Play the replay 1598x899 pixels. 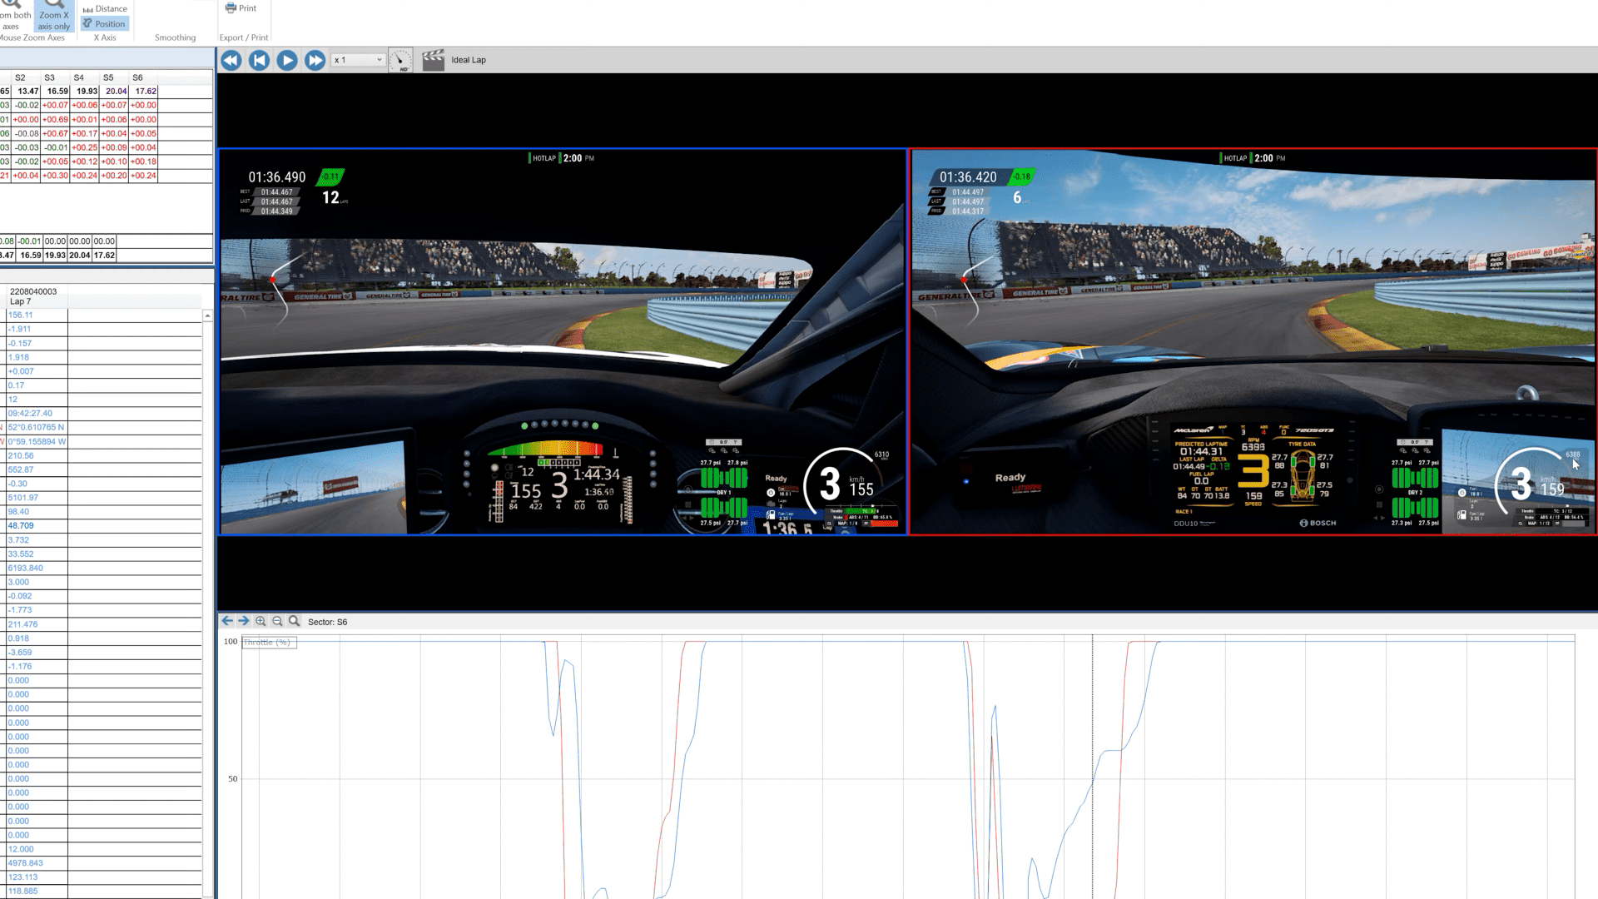pyautogui.click(x=286, y=59)
